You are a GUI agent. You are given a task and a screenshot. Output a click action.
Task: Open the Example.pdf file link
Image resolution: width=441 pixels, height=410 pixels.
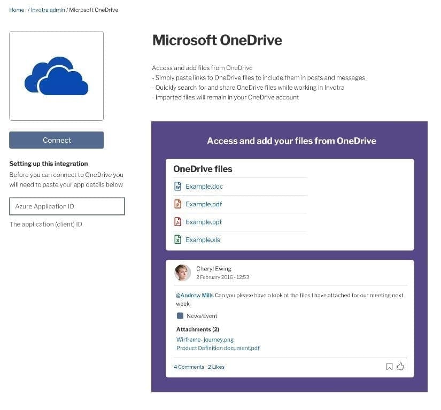point(204,204)
